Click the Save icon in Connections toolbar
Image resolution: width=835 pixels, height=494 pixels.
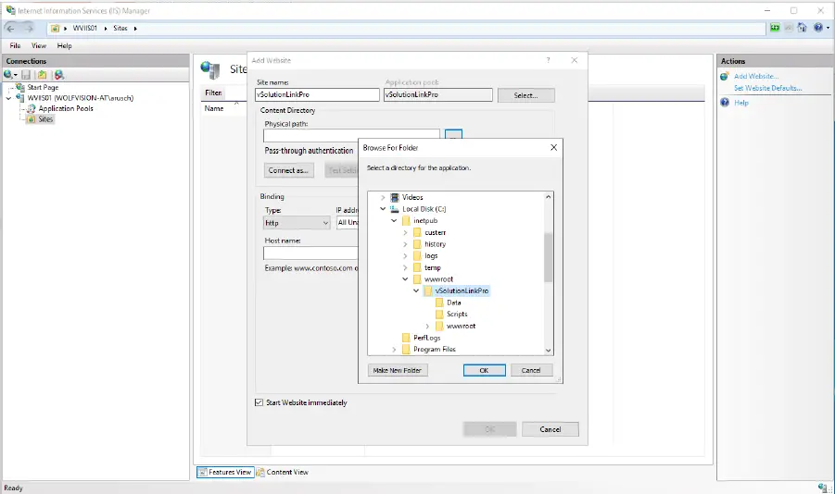pos(28,74)
